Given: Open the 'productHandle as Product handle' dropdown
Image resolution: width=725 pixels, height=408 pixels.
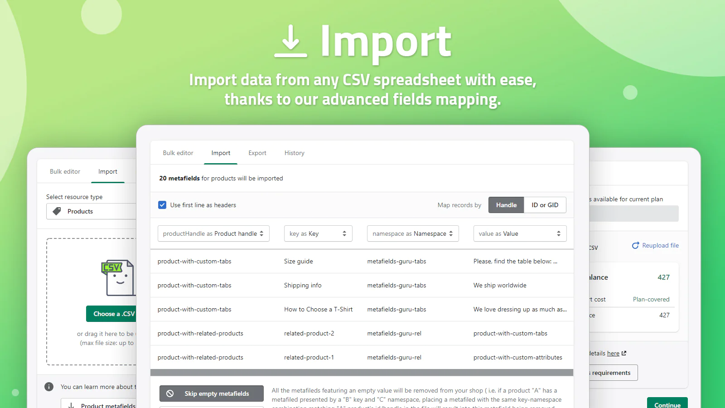Looking at the screenshot, I should (x=213, y=233).
